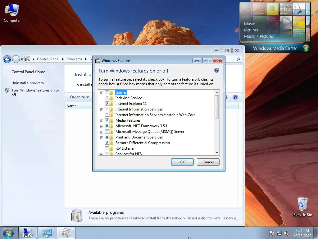The width and height of the screenshot is (318, 239).
Task: Expand the Media Features node
Action: [x=102, y=121]
